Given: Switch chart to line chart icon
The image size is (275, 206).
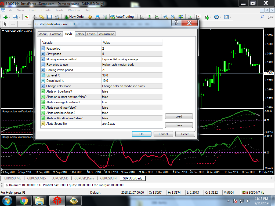Looking at the screenshot, I should point(157,17).
